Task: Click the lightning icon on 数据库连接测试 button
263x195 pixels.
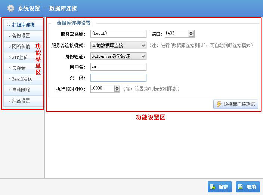Action: tap(219, 104)
